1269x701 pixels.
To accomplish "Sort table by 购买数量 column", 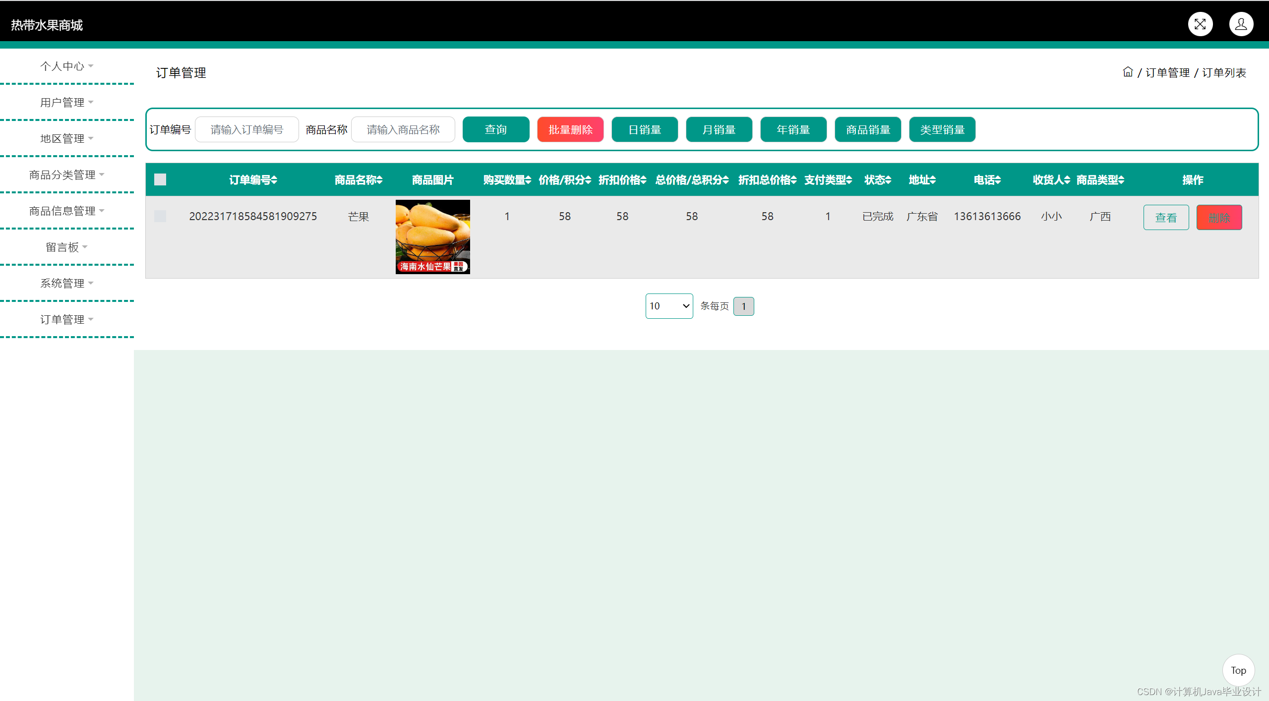I will pyautogui.click(x=528, y=180).
